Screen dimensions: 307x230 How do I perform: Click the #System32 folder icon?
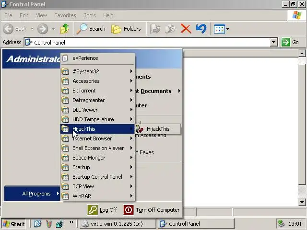[65, 71]
